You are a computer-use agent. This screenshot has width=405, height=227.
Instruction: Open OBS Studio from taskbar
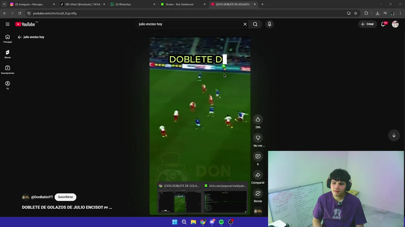231,222
